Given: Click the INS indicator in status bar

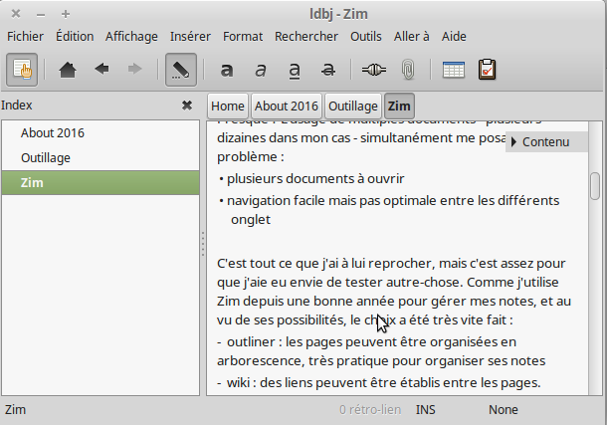Looking at the screenshot, I should [x=426, y=409].
